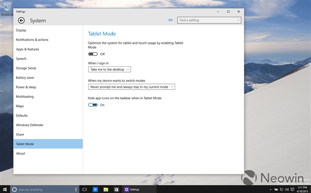This screenshot has width=311, height=193.
Task: Activate the Cortana microphone icon
Action: 76,189
